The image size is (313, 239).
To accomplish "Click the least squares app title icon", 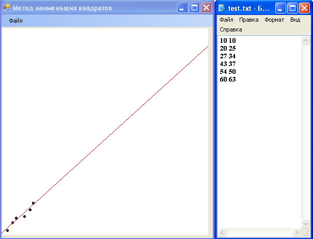I will pyautogui.click(x=7, y=8).
